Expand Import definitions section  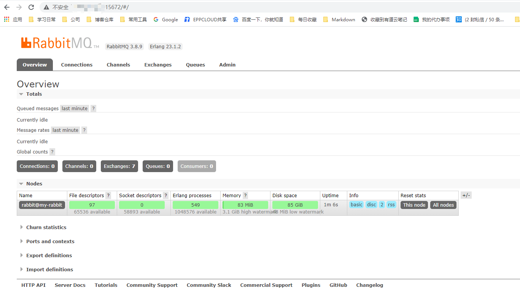[x=46, y=269]
